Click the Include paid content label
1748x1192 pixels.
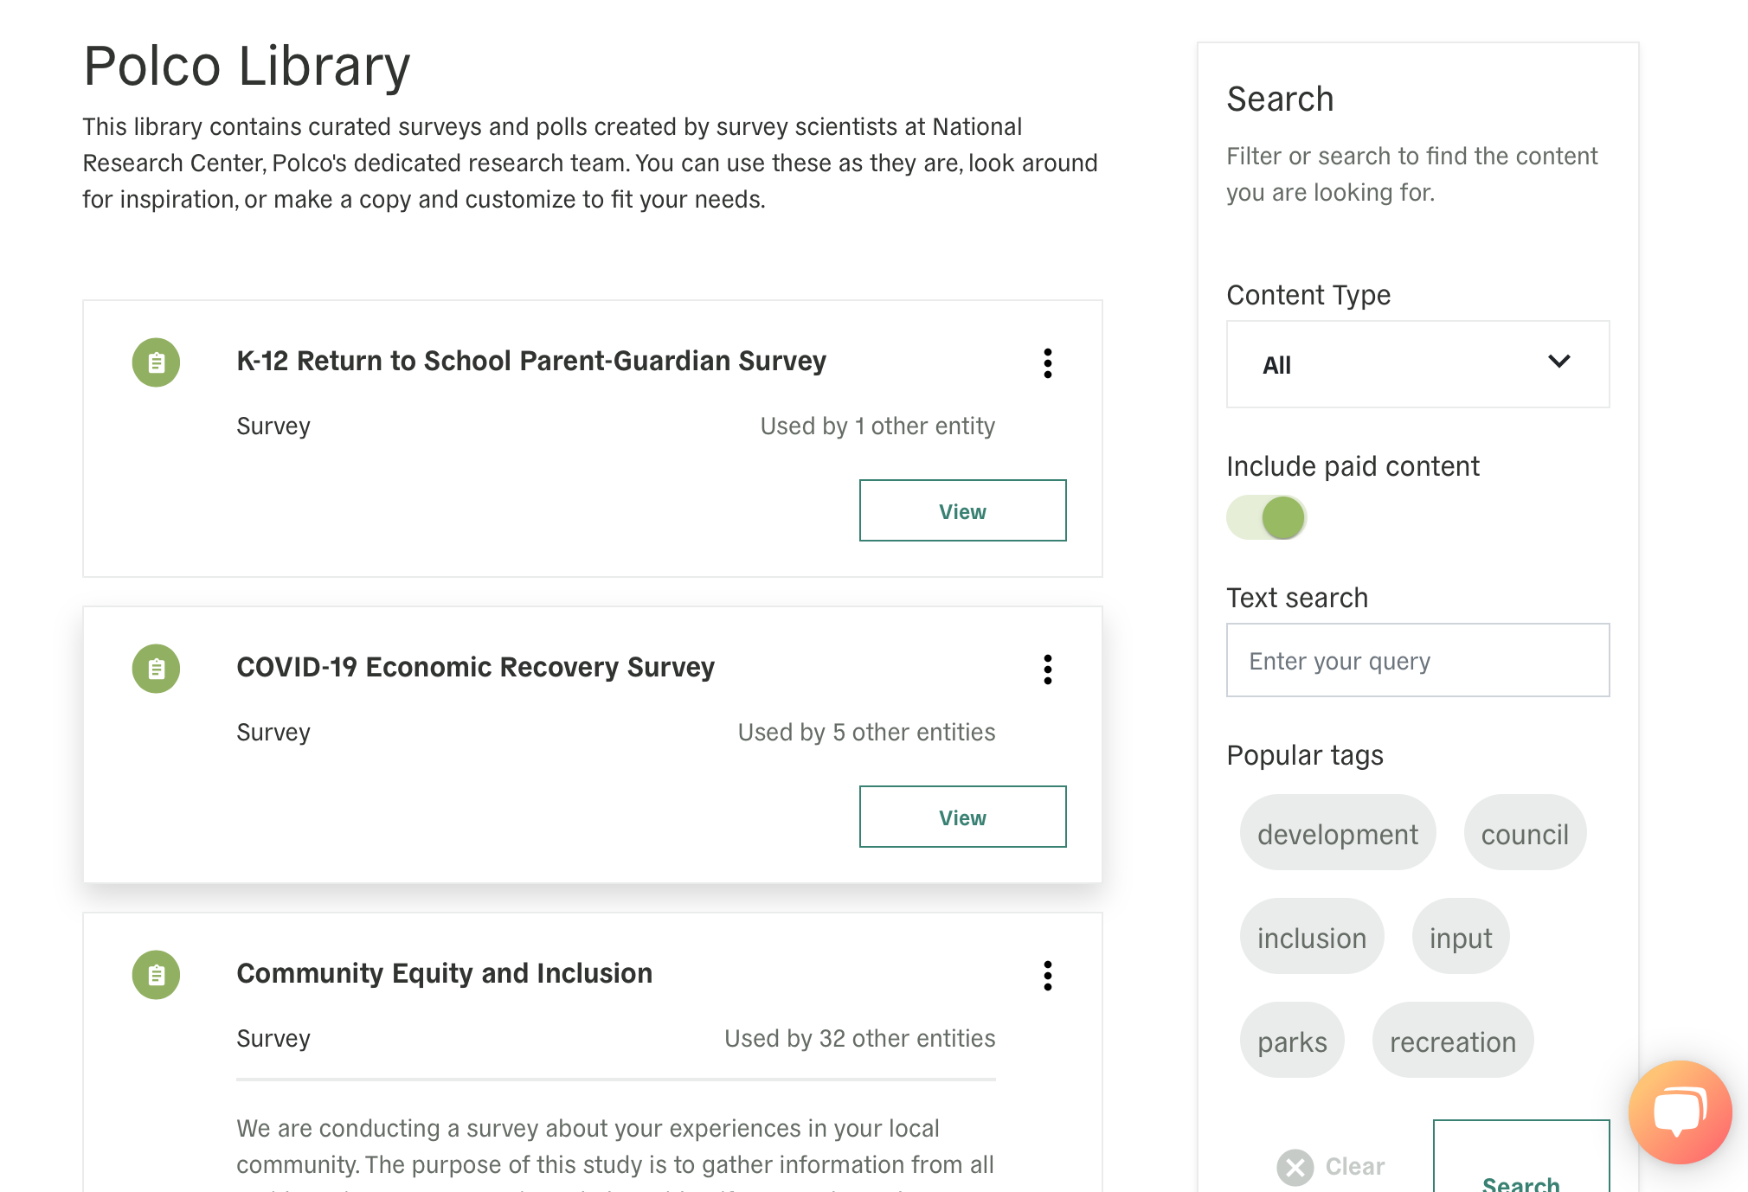click(1353, 466)
